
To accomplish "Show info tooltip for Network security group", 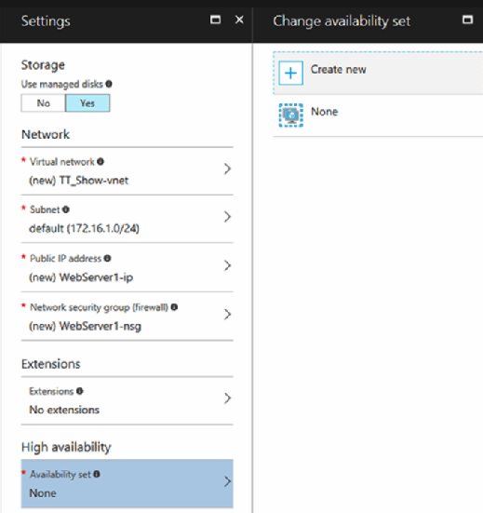I will tap(174, 307).
